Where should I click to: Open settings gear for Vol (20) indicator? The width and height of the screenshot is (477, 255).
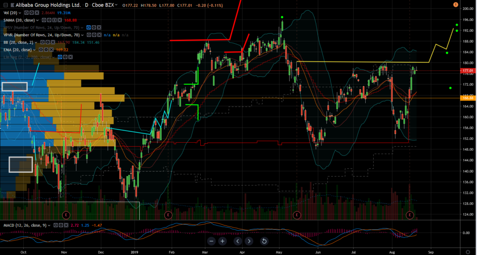coord(32,13)
